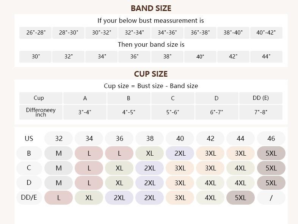Select US size 32 column header

(x=59, y=139)
